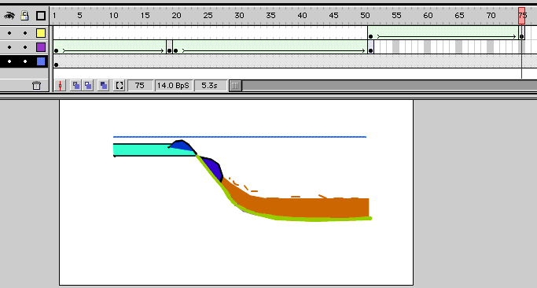Image resolution: width=537 pixels, height=288 pixels.
Task: Click the timeline horizontal scrollbar thumb
Action: (x=235, y=86)
